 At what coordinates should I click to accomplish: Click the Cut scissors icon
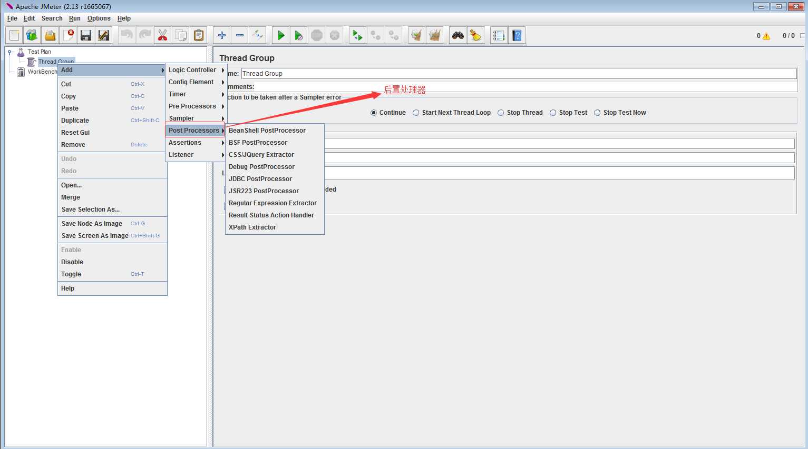pos(162,35)
